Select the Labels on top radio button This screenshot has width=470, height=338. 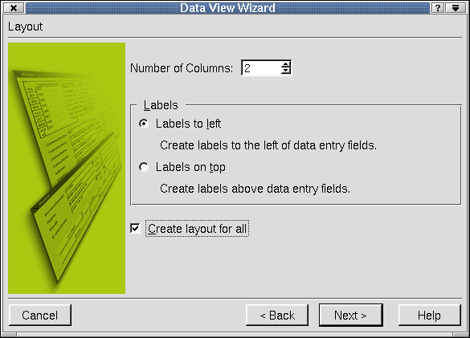coord(144,167)
